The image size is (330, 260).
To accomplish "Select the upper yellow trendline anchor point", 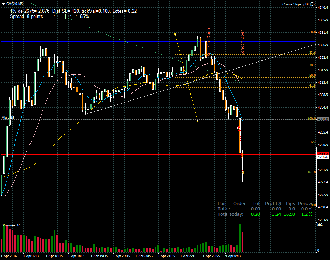I will (175, 34).
